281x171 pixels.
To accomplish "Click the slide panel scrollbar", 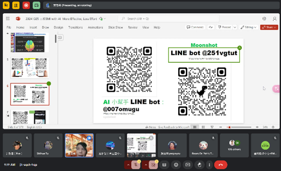I will tap(56, 39).
